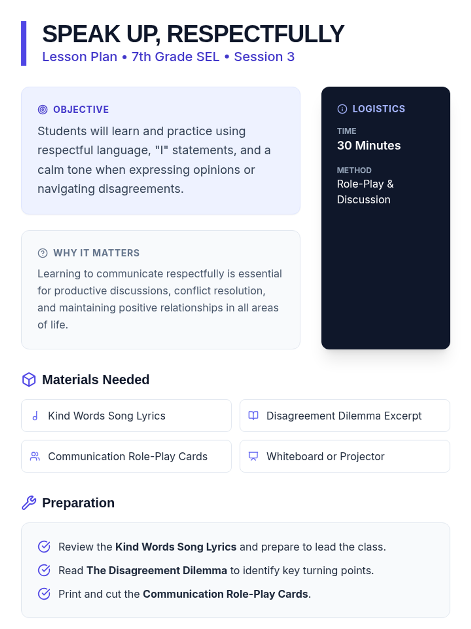This screenshot has height=629, width=471.
Task: Click the Speak Up, Respectfully title heading
Action: pyautogui.click(x=193, y=34)
